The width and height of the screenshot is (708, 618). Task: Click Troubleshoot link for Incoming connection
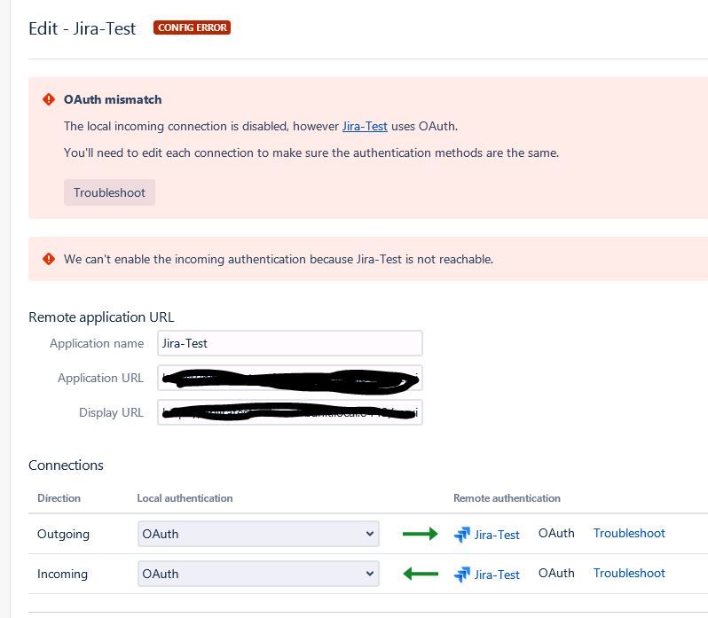tap(629, 573)
